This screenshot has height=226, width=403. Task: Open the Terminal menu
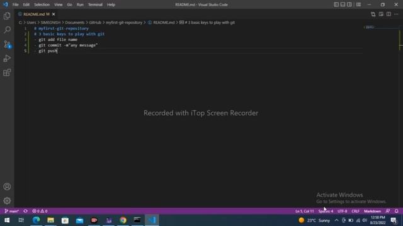(x=95, y=4)
